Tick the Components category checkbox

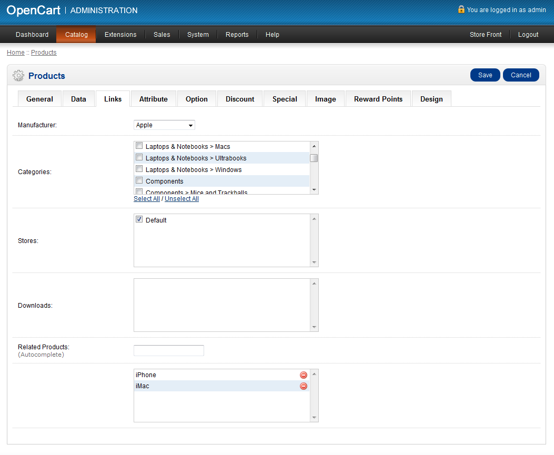click(139, 180)
